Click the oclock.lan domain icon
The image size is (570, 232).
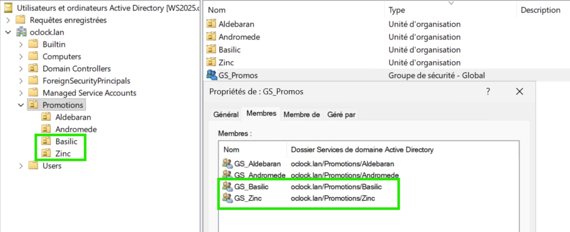pyautogui.click(x=21, y=32)
